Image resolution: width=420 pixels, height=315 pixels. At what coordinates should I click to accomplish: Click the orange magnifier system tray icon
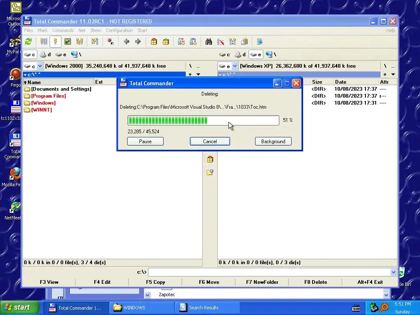(x=384, y=308)
